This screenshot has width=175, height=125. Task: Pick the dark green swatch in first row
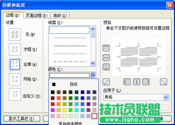[71, 92]
